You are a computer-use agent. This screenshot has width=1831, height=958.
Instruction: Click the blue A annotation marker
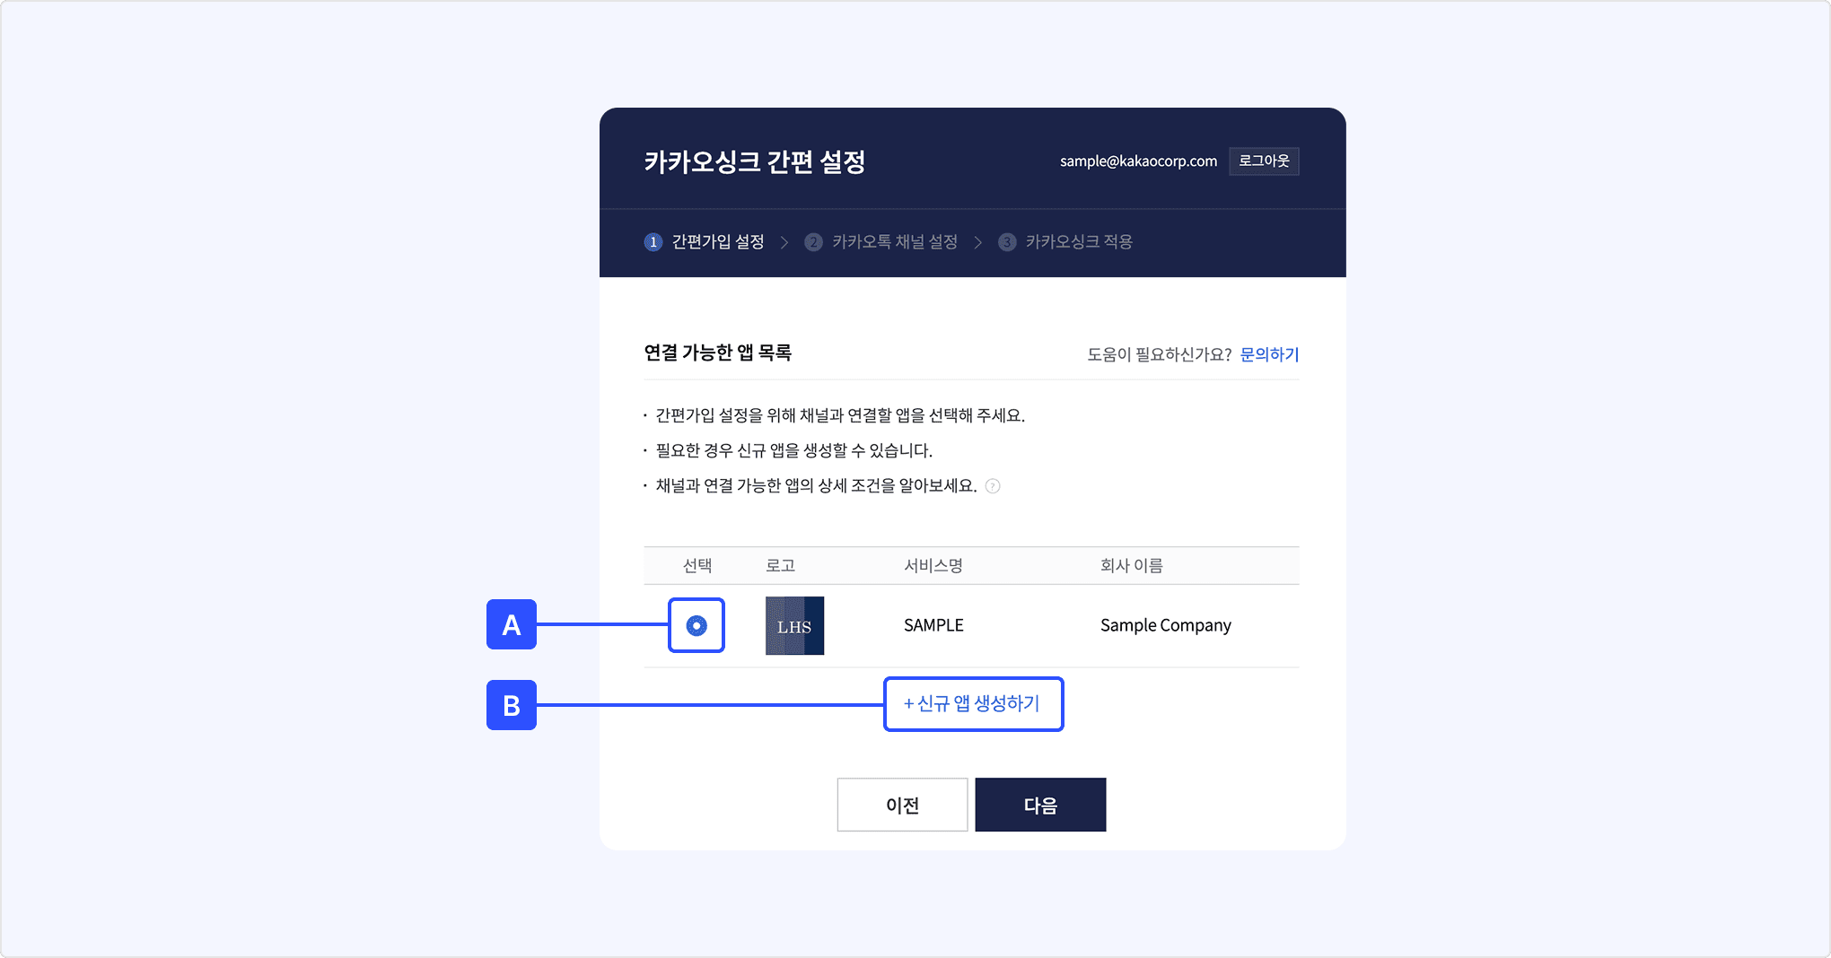(512, 624)
